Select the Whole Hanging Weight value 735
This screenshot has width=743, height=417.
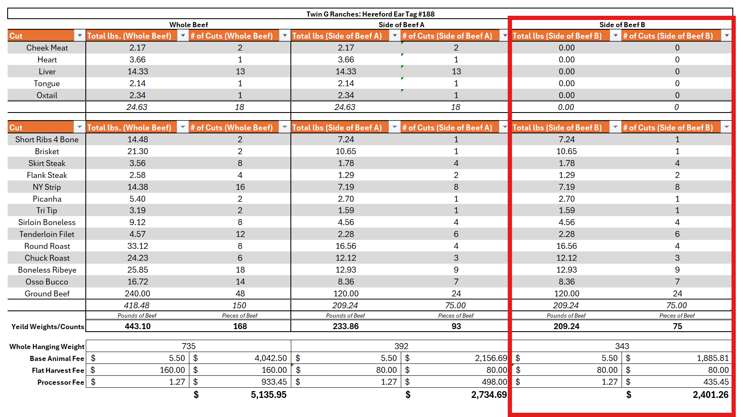coord(189,346)
